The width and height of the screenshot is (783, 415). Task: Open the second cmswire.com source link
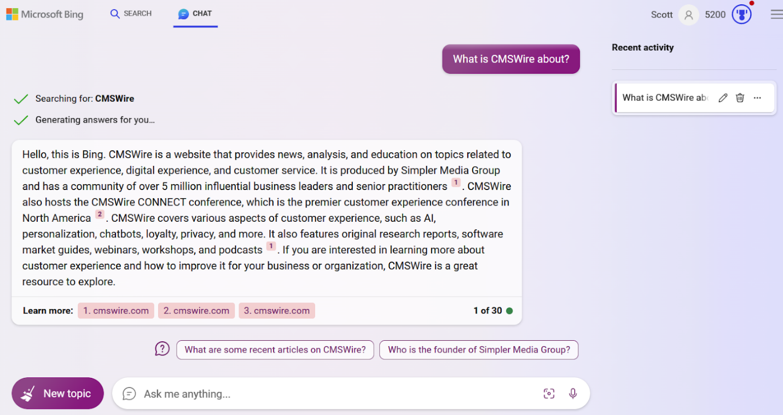click(x=196, y=311)
